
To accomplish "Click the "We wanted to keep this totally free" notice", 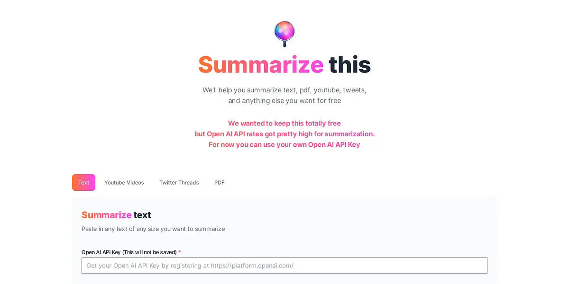I will 284,124.
